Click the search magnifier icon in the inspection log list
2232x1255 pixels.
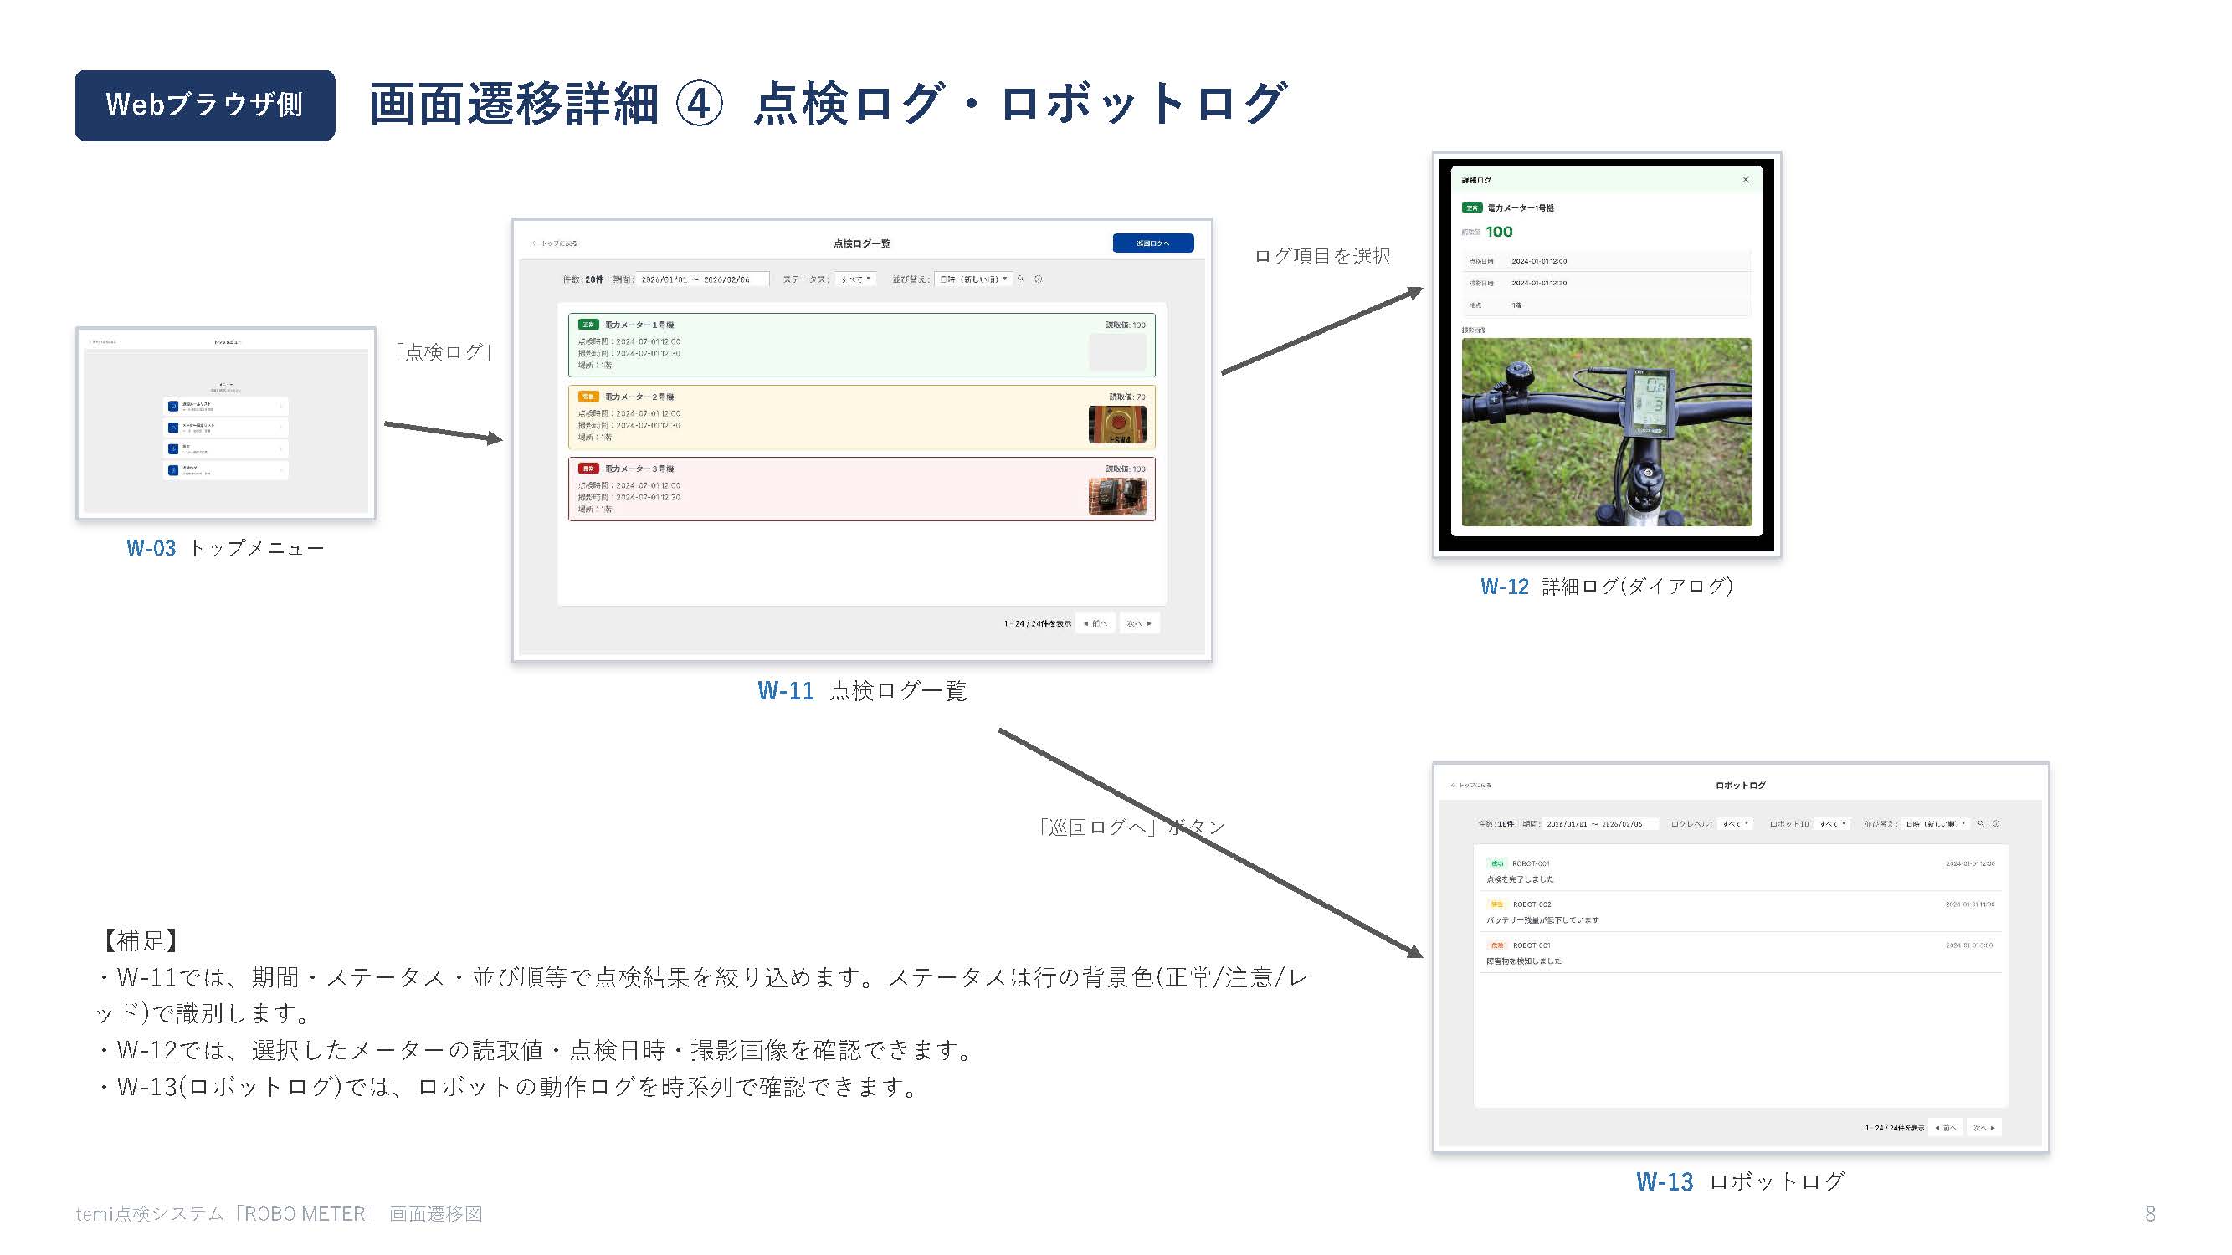pos(1022,279)
